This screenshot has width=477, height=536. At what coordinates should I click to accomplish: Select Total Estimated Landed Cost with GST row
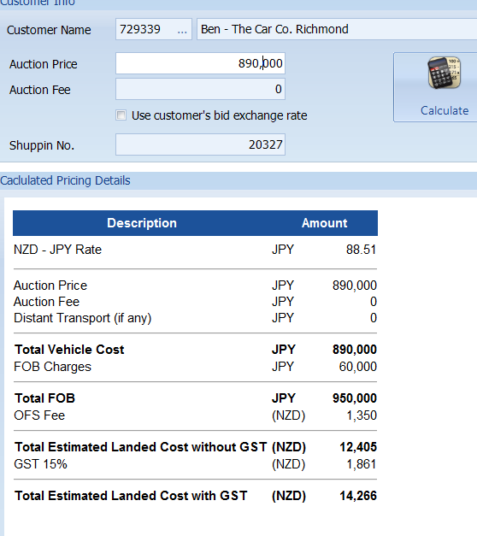tap(195, 496)
